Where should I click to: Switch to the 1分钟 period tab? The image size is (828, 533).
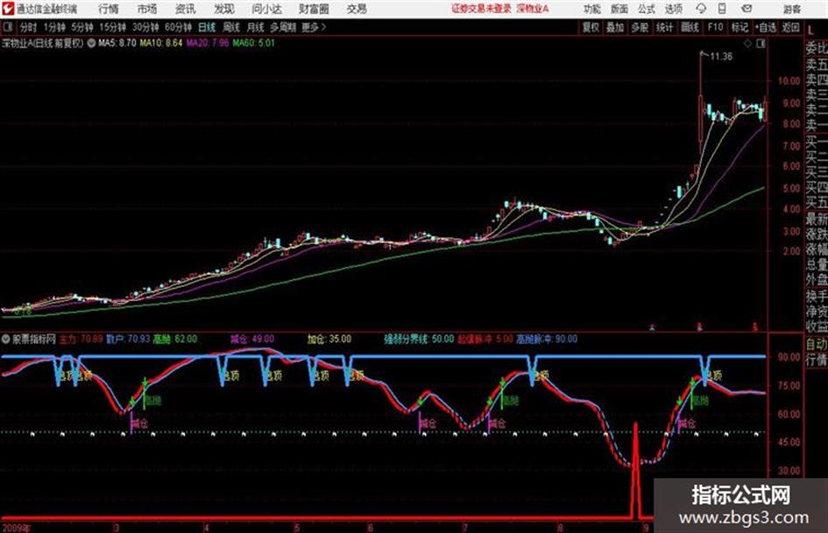coord(54,27)
